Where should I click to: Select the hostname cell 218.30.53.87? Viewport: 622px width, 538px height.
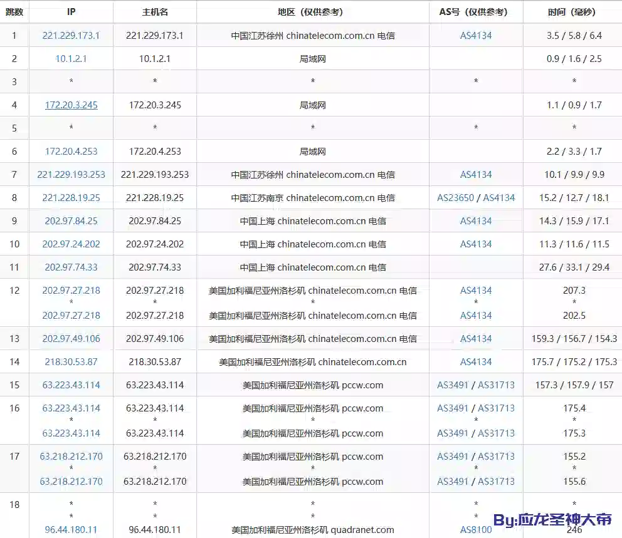(x=155, y=362)
